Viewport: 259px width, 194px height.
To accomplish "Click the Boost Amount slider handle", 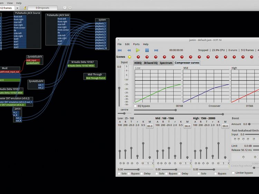I will (249, 124).
